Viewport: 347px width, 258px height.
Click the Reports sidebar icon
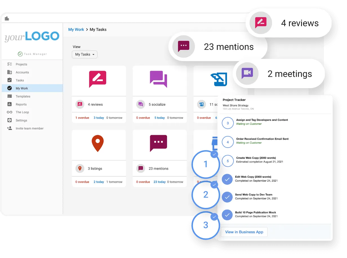(x=10, y=104)
